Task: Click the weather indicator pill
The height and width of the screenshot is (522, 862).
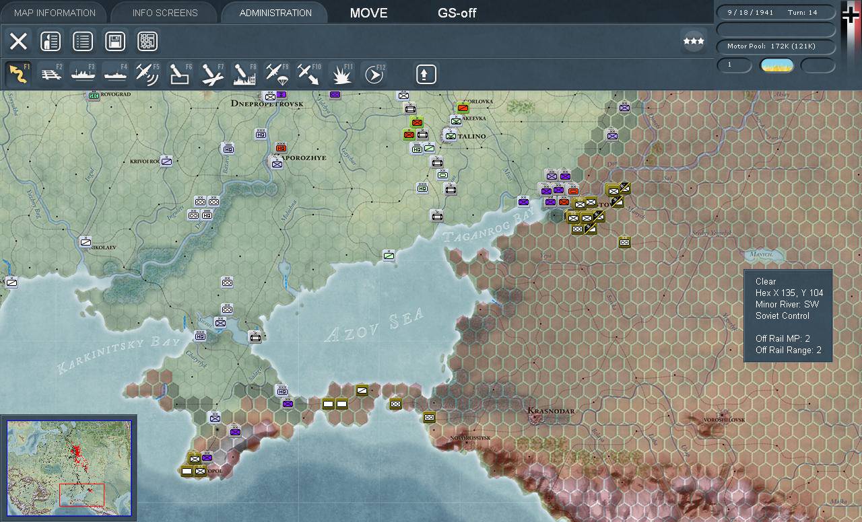Action: tap(776, 65)
